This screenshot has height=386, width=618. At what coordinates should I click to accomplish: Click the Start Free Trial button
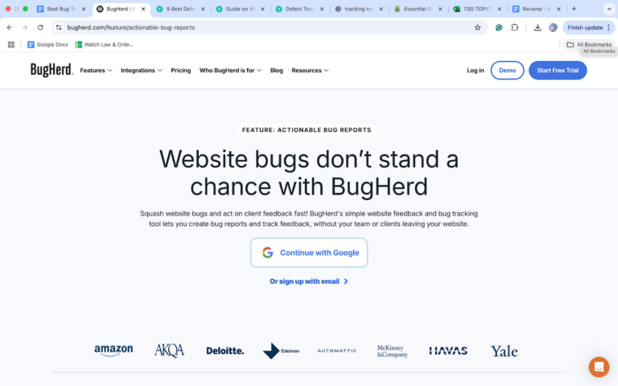[558, 71]
